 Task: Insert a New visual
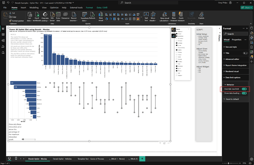[101, 17]
